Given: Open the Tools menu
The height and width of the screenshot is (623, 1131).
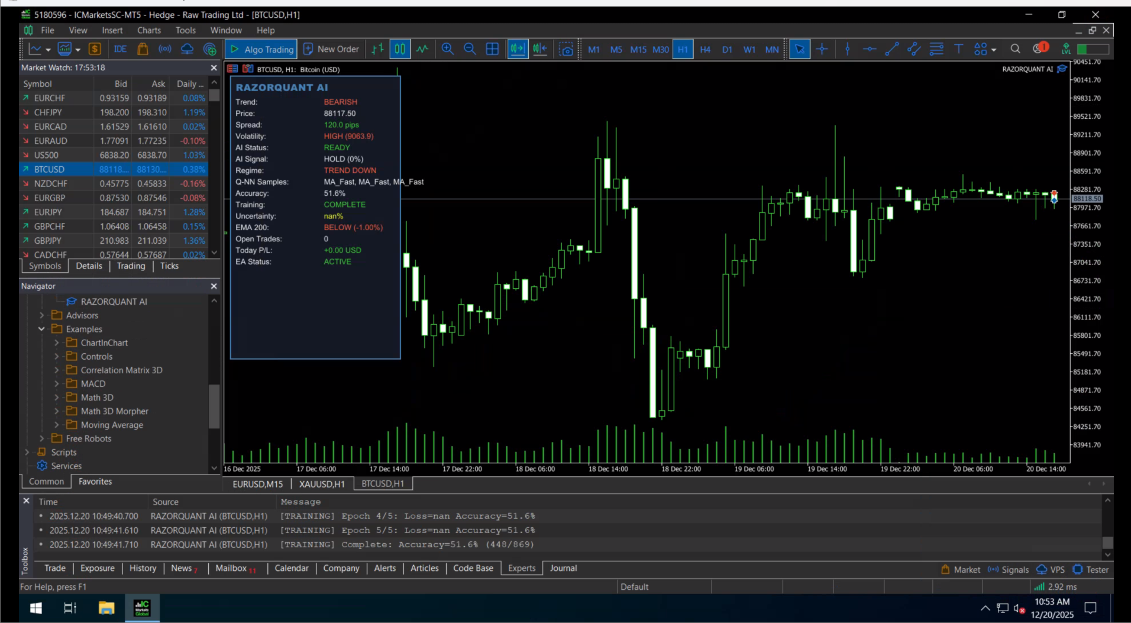Looking at the screenshot, I should 185,30.
